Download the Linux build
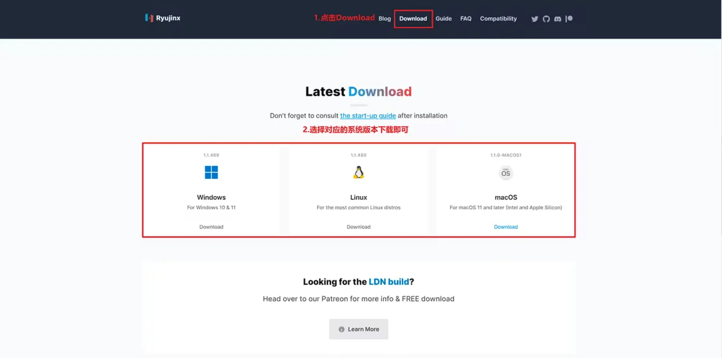The width and height of the screenshot is (722, 358). [x=358, y=227]
